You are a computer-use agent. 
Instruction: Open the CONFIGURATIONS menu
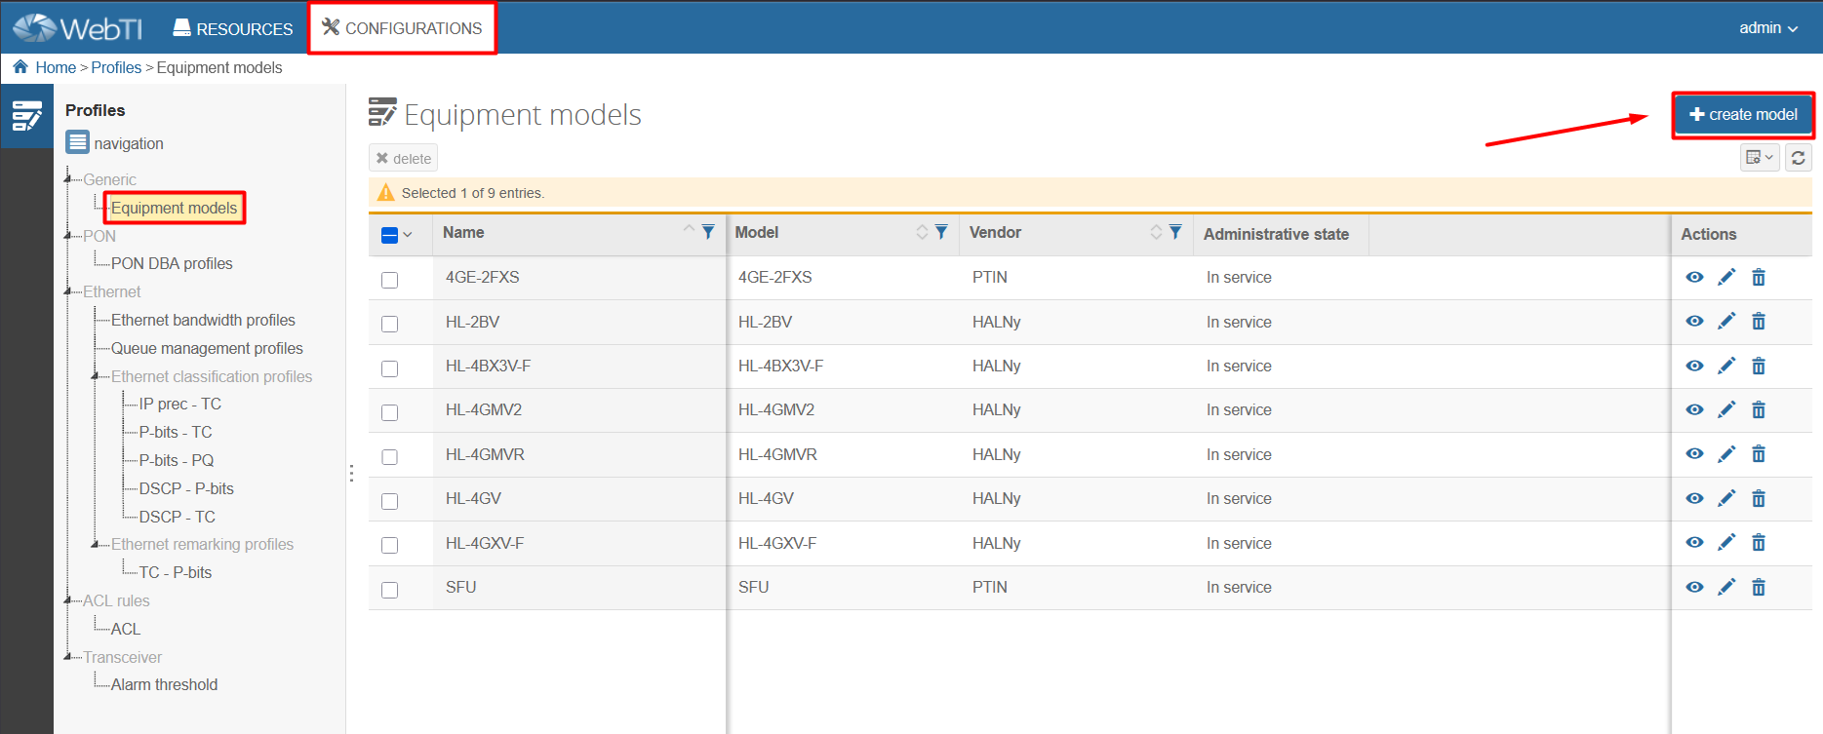point(402,28)
